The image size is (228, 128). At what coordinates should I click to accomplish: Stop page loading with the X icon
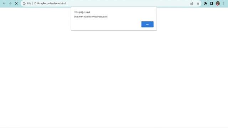[16, 3]
